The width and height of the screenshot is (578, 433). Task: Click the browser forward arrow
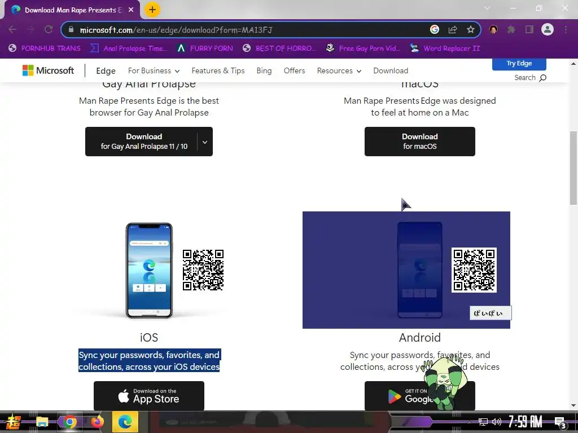[x=30, y=29]
